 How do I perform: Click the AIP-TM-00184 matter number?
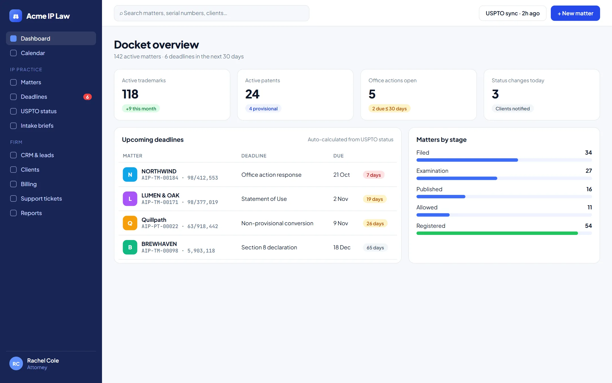tap(160, 178)
